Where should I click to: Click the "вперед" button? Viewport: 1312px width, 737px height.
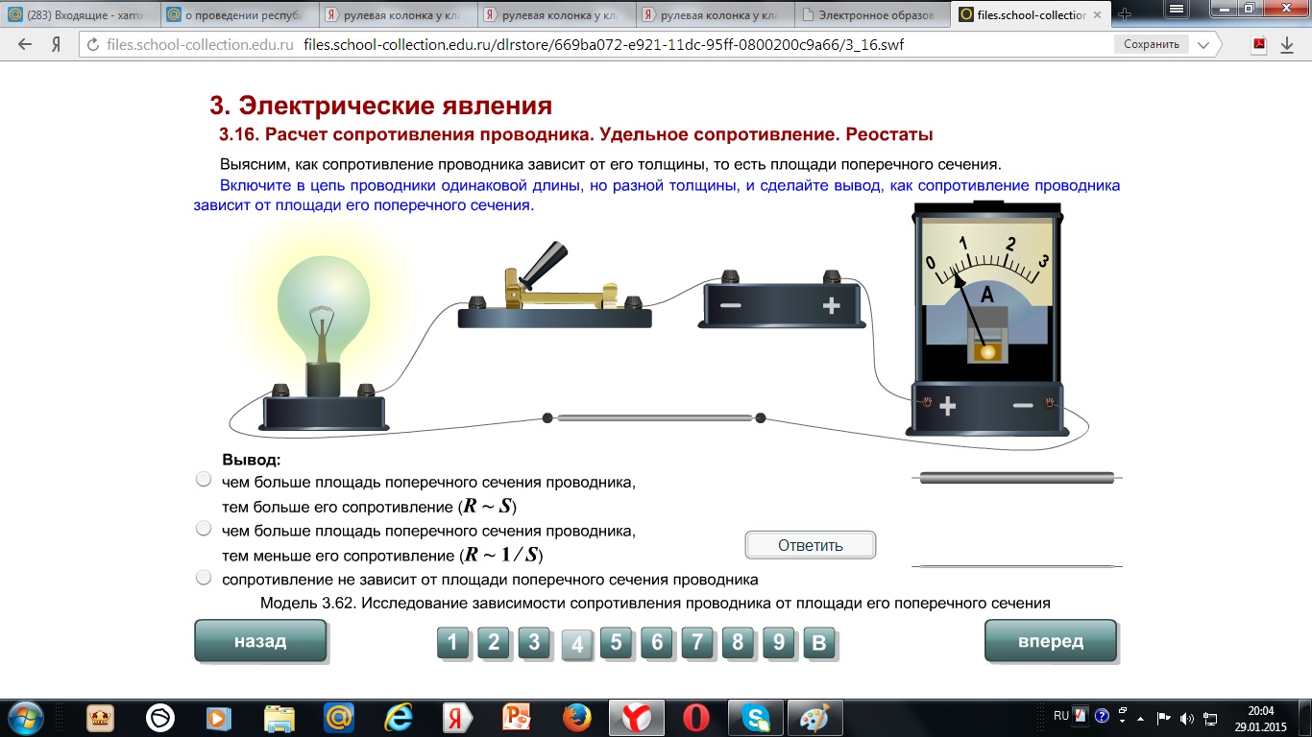(x=1051, y=641)
